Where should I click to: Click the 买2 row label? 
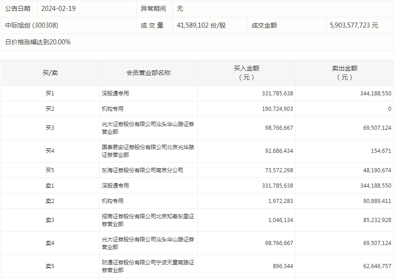pyautogui.click(x=50, y=109)
